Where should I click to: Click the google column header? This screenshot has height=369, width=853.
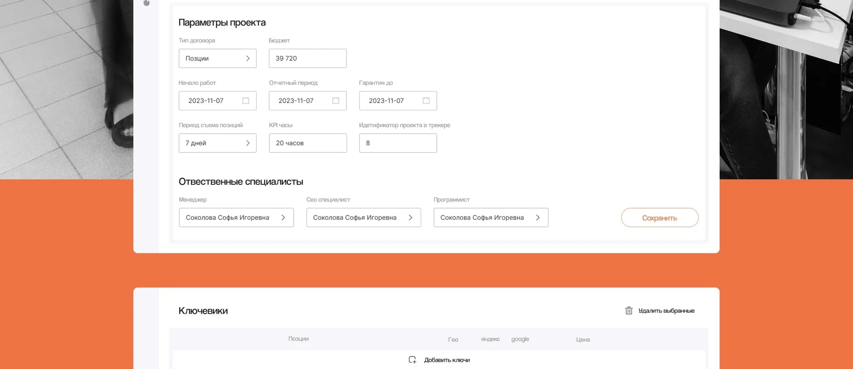click(x=520, y=339)
